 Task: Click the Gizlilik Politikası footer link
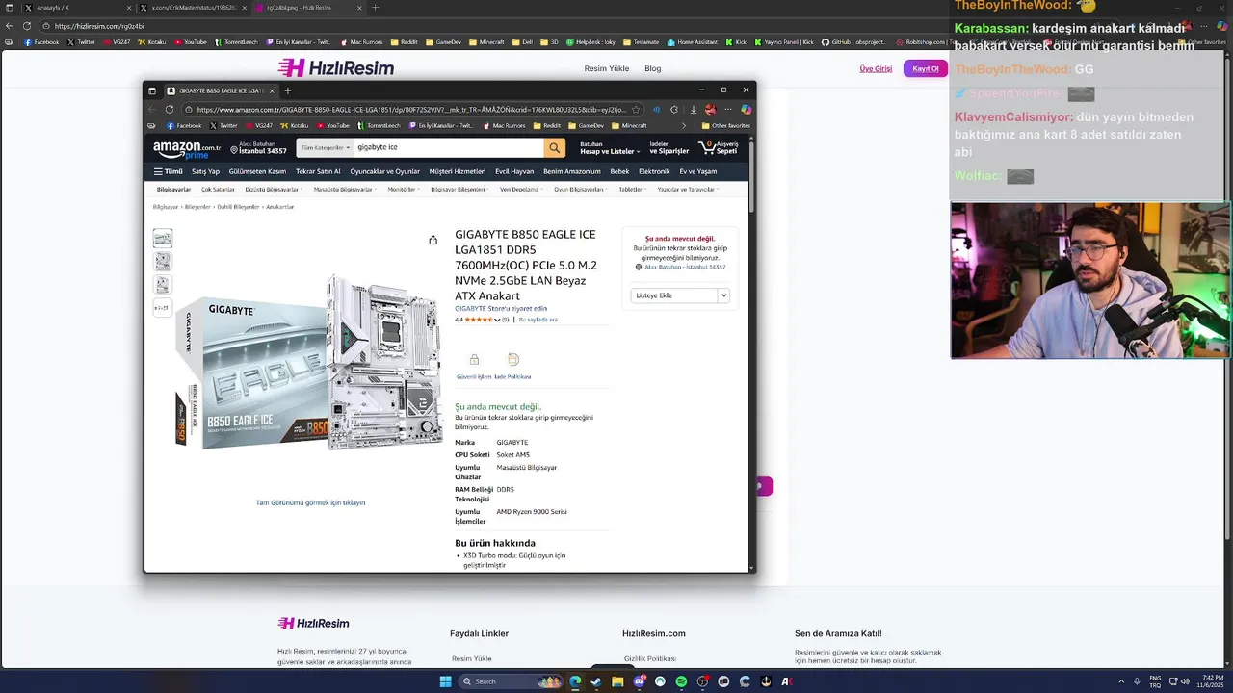coord(650,658)
